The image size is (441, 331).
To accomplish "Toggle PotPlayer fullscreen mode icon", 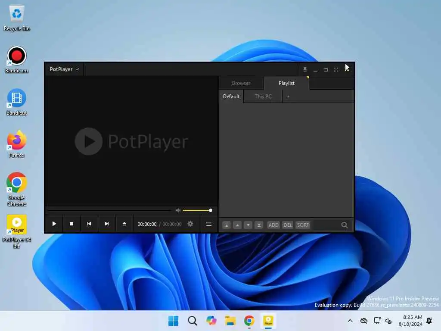I will click(x=336, y=69).
